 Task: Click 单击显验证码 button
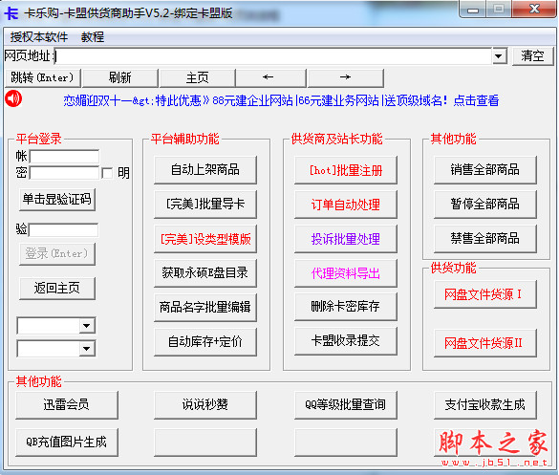[57, 200]
